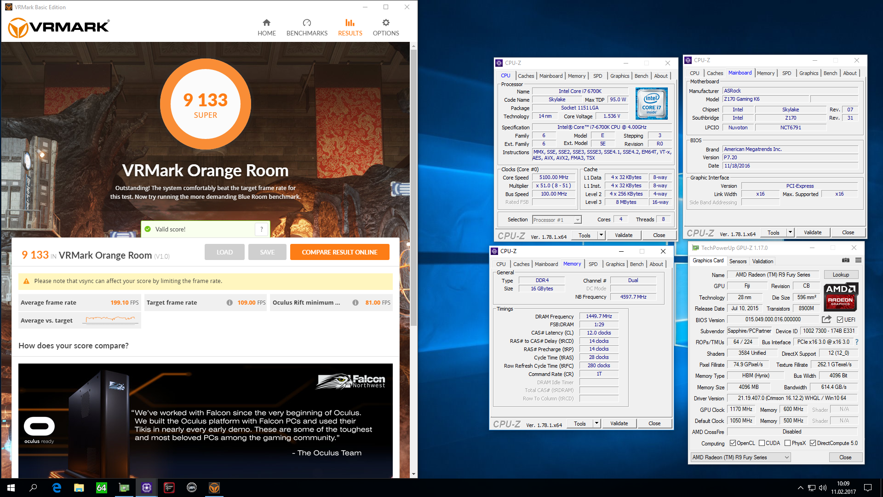Show hidden system tray icons chevron
The width and height of the screenshot is (883, 497).
801,488
